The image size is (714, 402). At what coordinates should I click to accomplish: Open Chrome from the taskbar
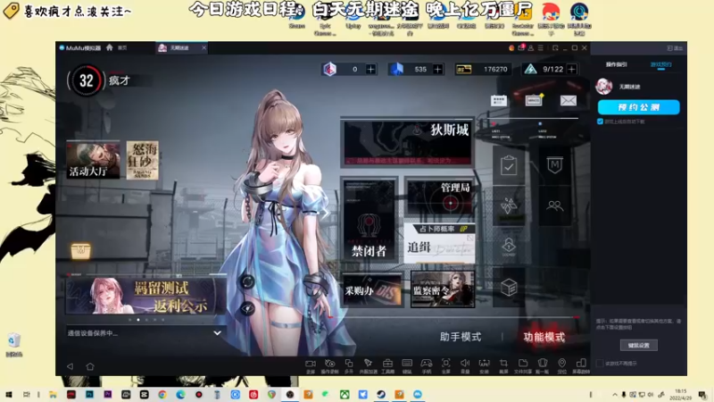click(x=162, y=394)
